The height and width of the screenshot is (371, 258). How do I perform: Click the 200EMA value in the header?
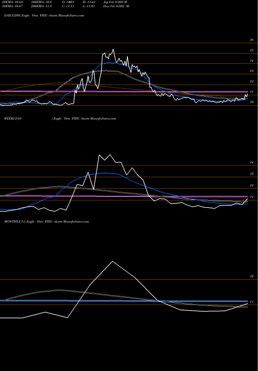(x=41, y=6)
